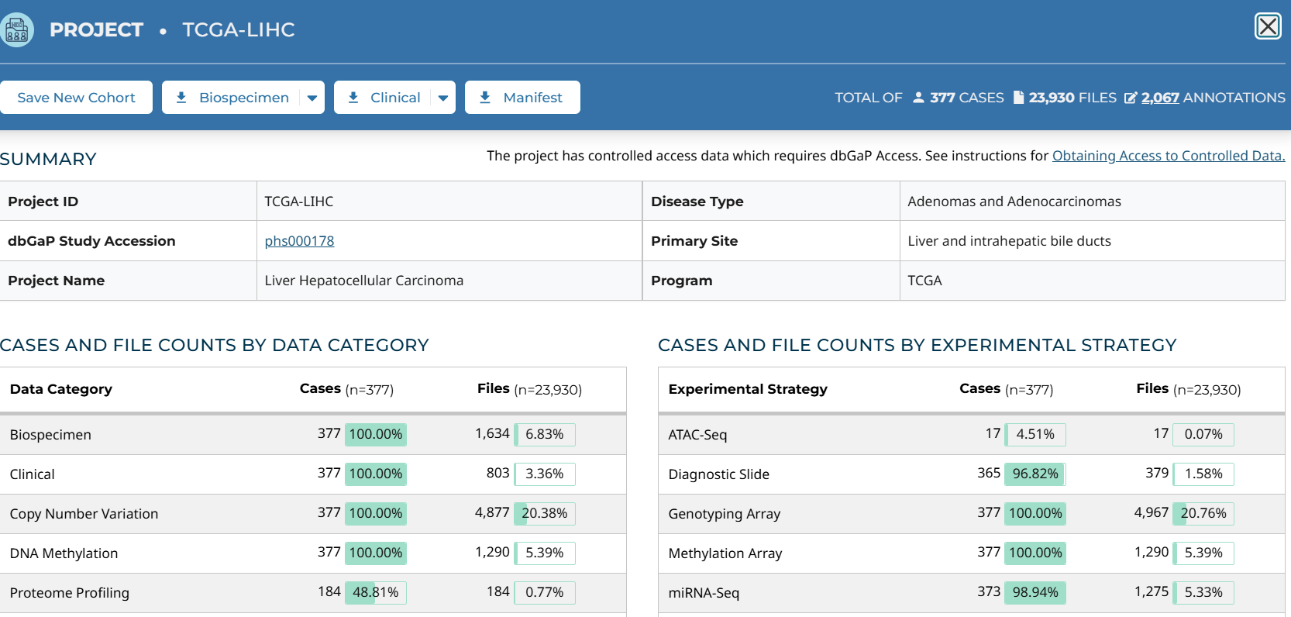
Task: Click the Manifest download icon
Action: [485, 98]
